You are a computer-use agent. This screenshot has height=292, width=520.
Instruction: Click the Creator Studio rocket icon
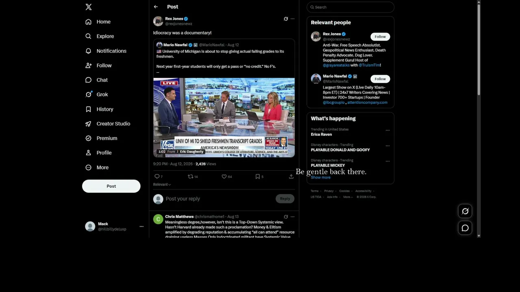click(88, 124)
